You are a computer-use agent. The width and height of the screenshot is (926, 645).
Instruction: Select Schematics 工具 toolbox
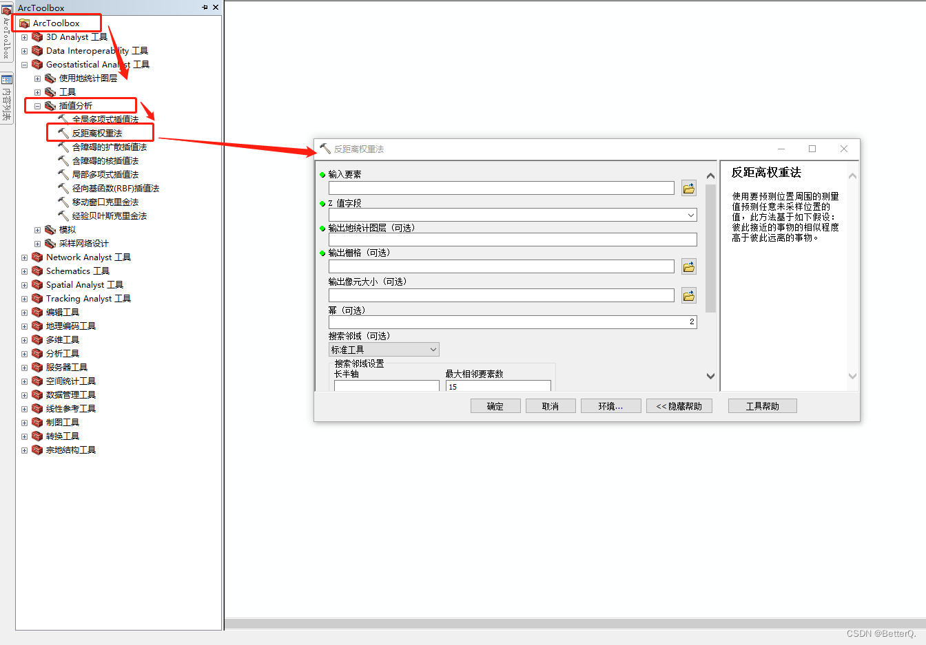coord(78,271)
